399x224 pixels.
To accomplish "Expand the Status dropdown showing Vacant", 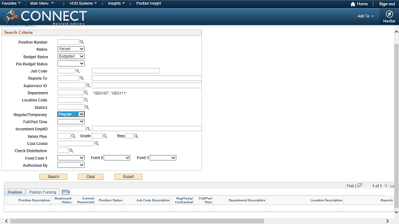I will tap(71, 49).
